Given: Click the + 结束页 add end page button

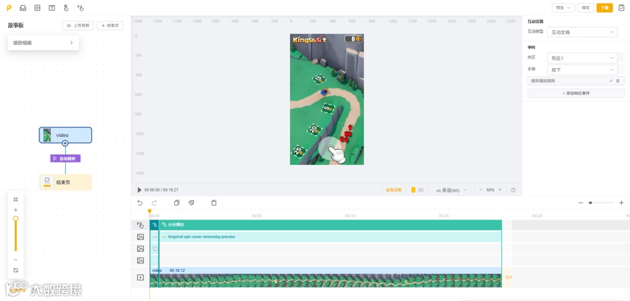Looking at the screenshot, I should click(110, 25).
